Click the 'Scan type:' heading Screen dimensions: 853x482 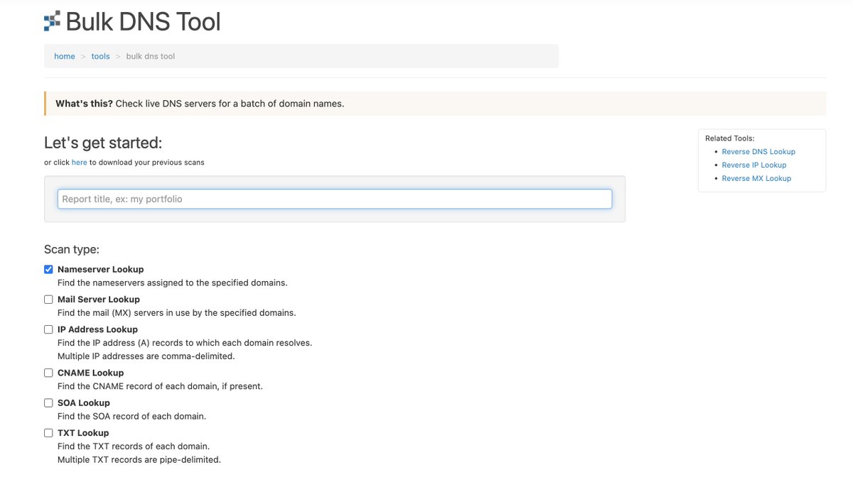[72, 249]
